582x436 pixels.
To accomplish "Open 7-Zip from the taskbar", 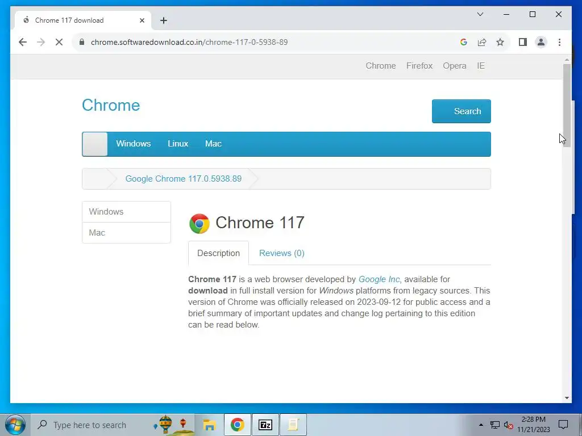I will (x=265, y=425).
